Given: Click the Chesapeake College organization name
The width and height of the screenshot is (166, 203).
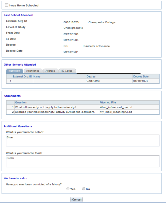Looking at the screenshot, I should tap(102, 22).
